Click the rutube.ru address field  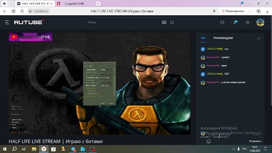(x=41, y=11)
